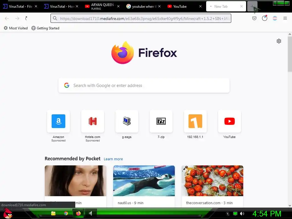Close the ARYAN QUEEN tab
Image resolution: width=292 pixels, height=219 pixels.
point(118,6)
